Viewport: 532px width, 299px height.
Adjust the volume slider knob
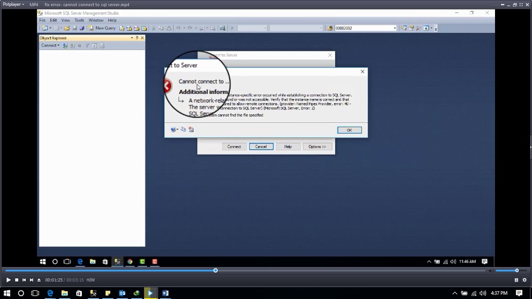(x=517, y=271)
